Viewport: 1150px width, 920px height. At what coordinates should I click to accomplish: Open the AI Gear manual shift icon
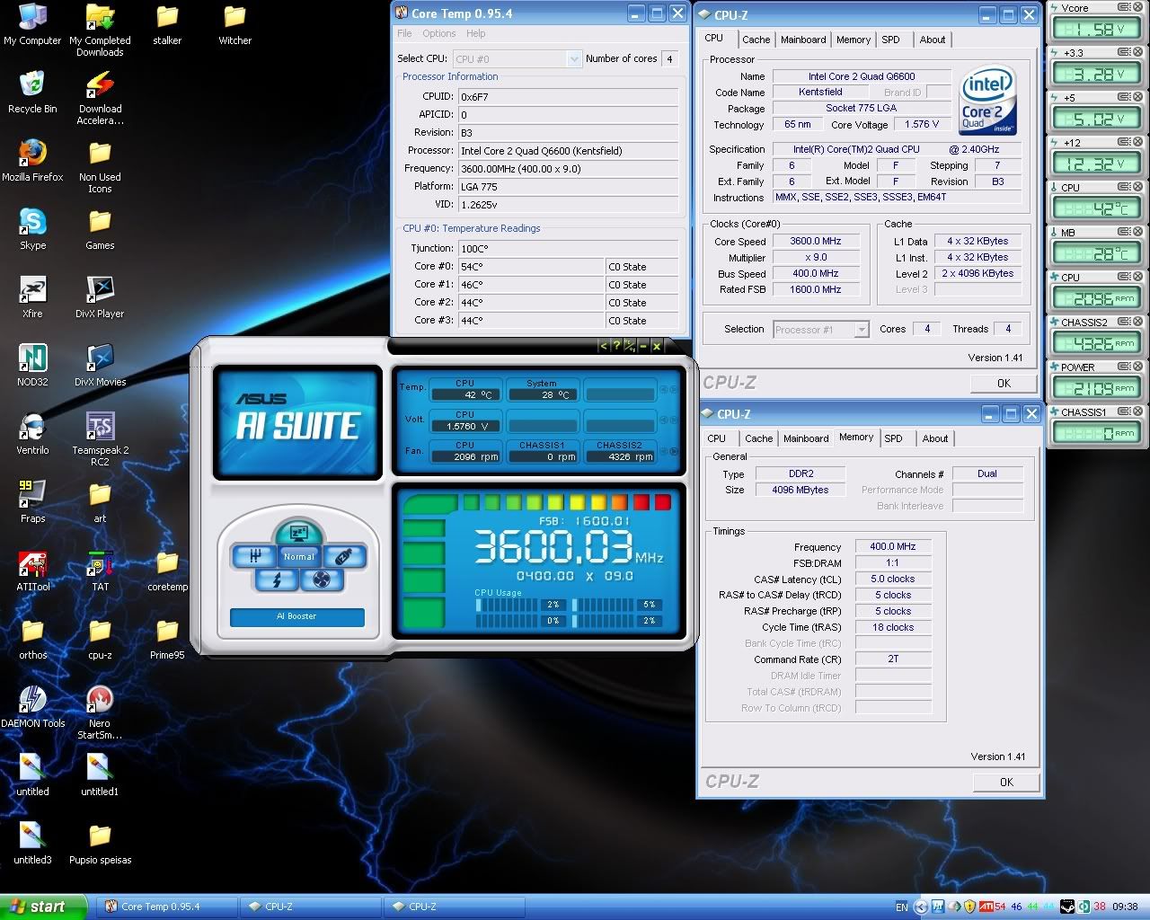pyautogui.click(x=253, y=556)
